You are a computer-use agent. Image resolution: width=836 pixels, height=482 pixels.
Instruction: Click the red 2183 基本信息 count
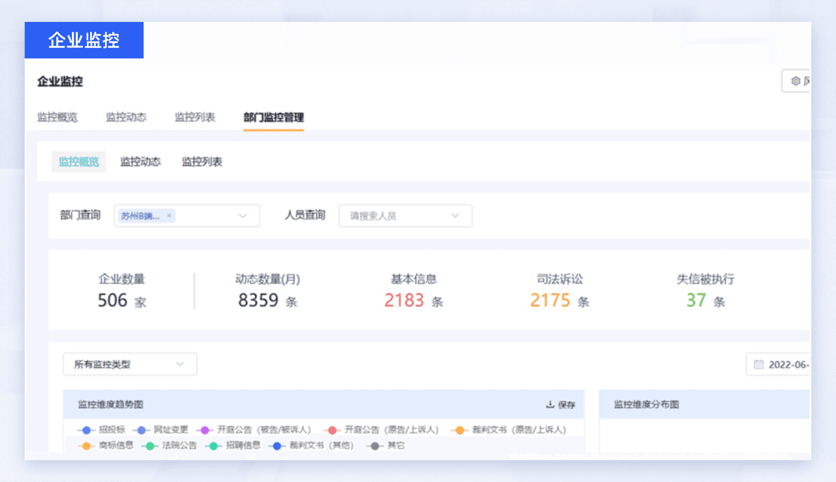pos(404,300)
